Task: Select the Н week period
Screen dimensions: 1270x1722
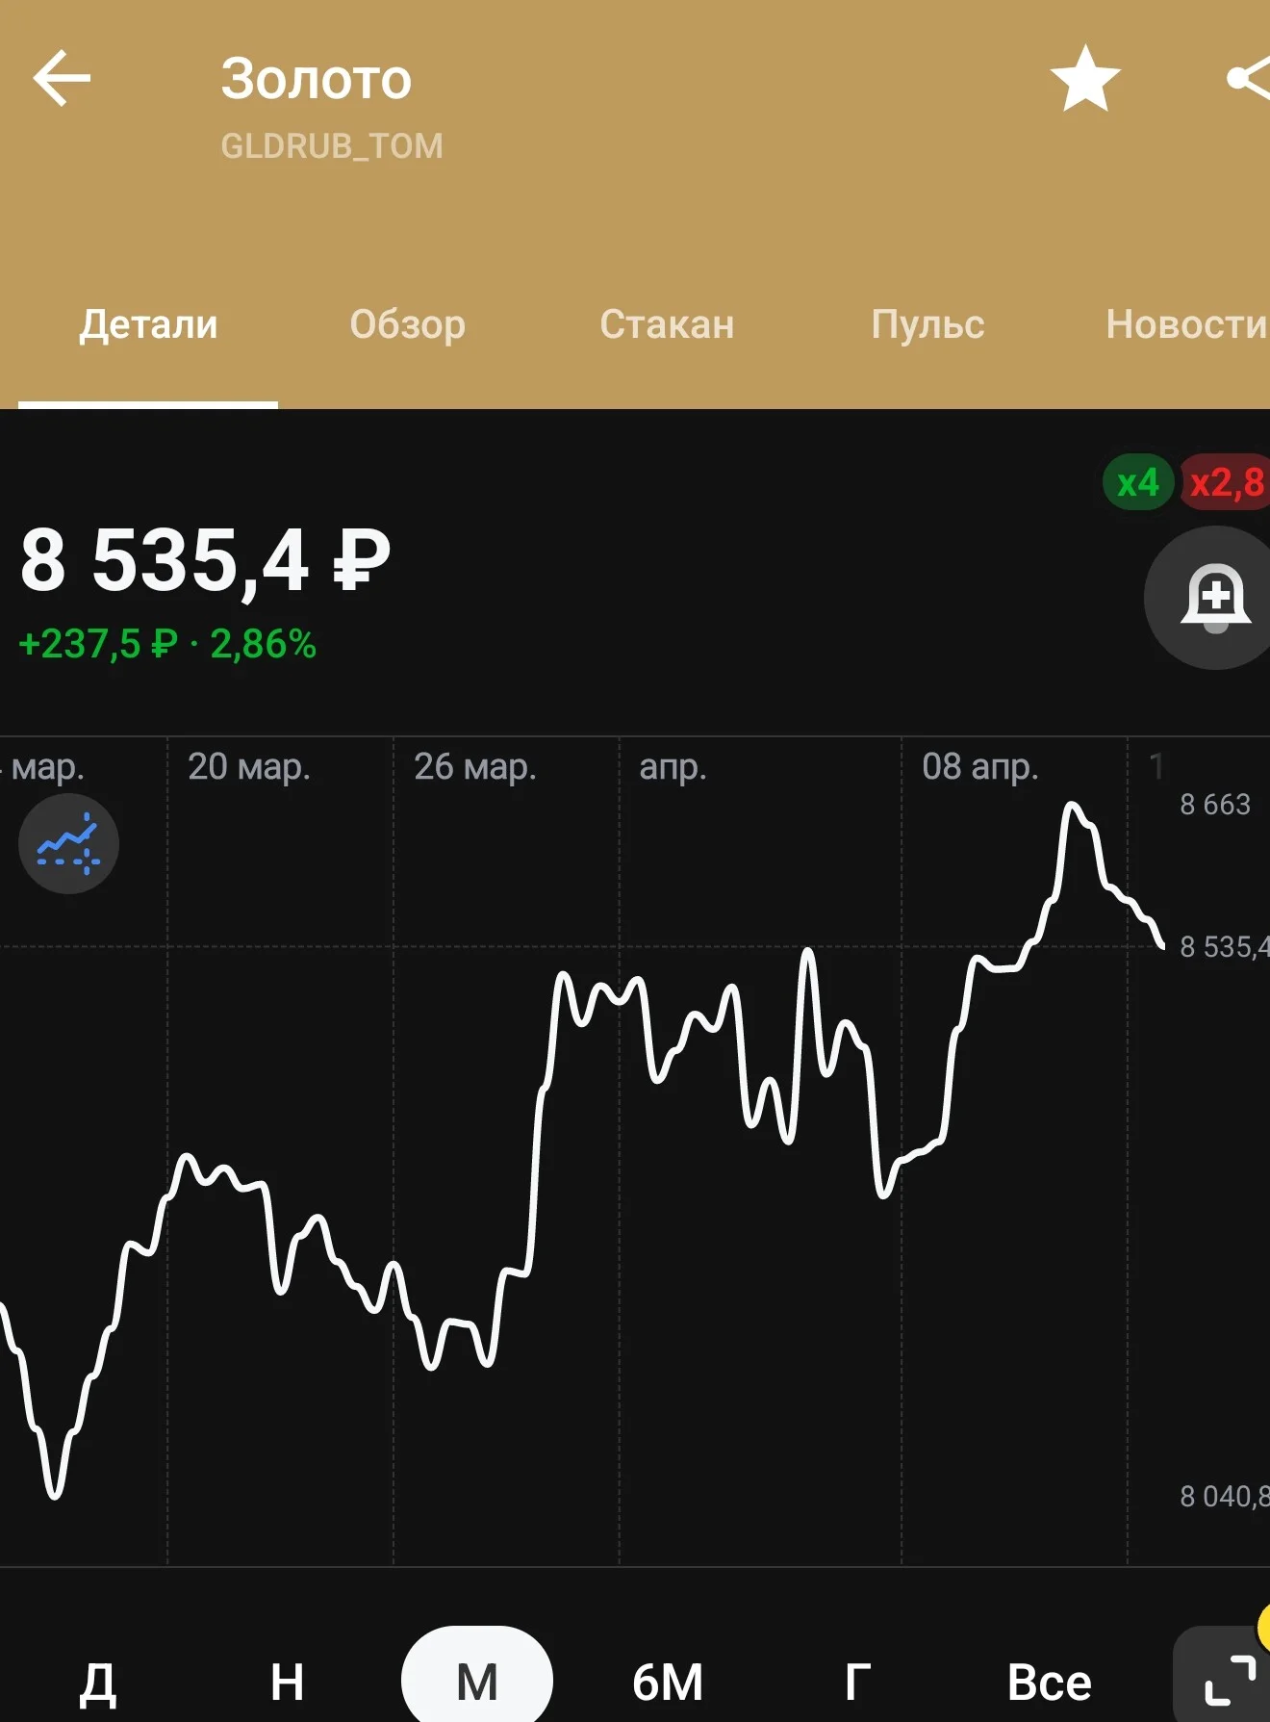Action: click(287, 1683)
